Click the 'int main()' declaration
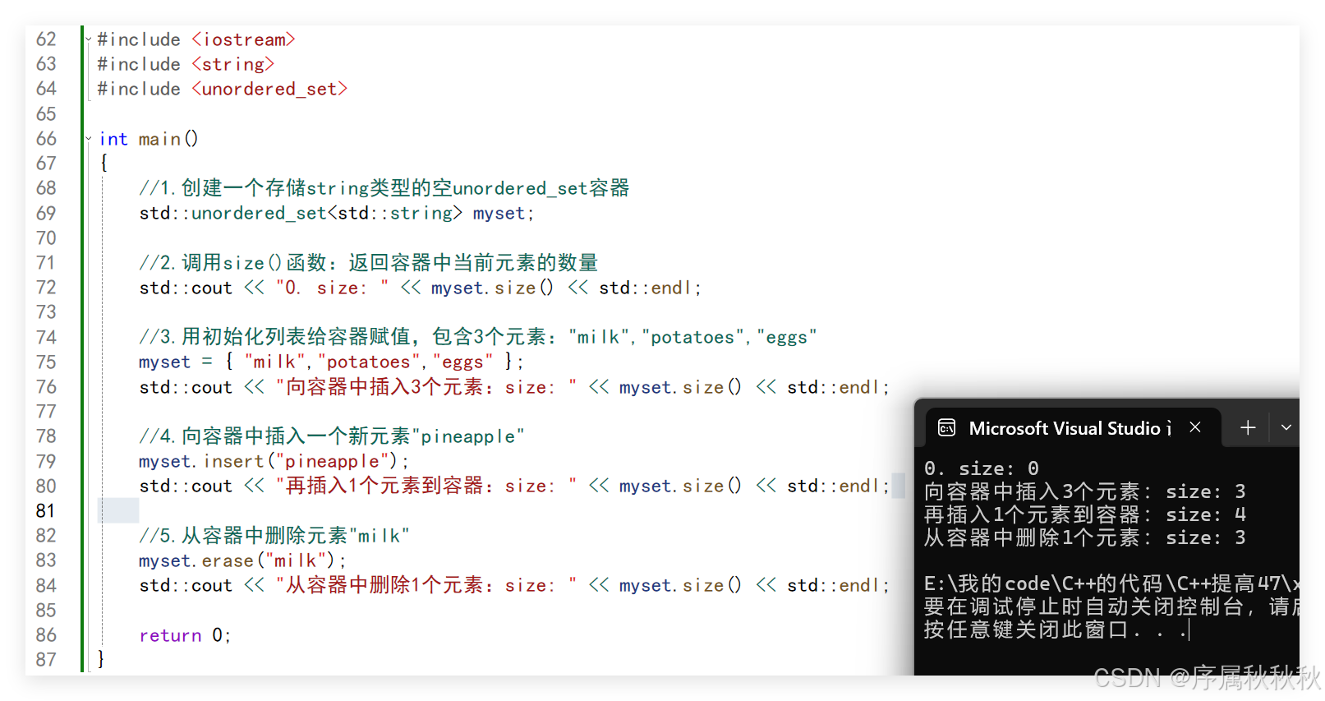Image resolution: width=1325 pixels, height=701 pixels. coord(149,139)
